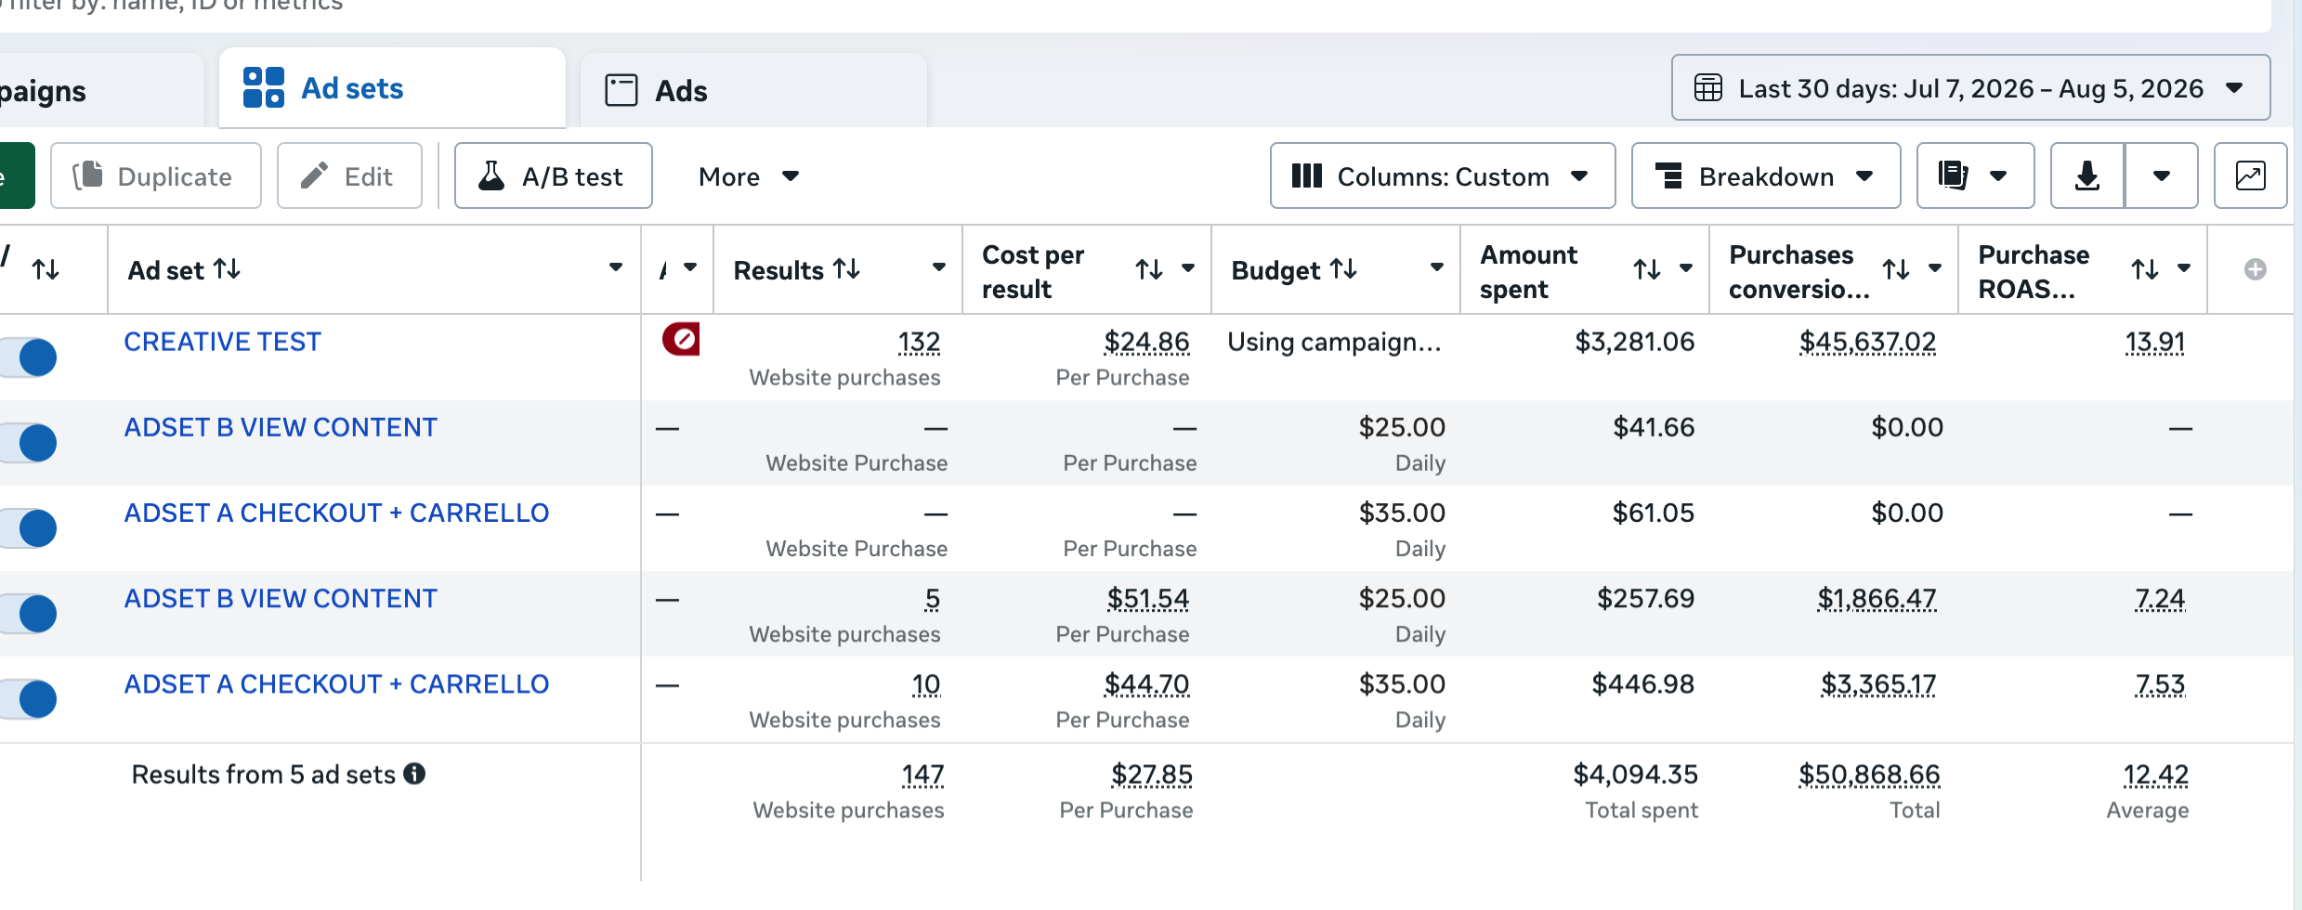Image resolution: width=2302 pixels, height=910 pixels.
Task: Expand the Breakdown dropdown
Action: tap(1765, 175)
